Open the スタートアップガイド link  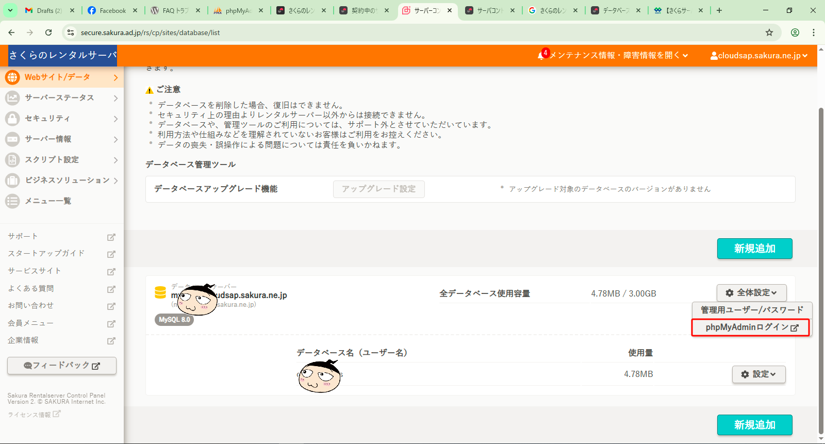pos(46,253)
